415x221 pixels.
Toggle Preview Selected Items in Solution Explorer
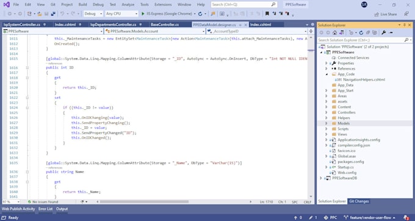(x=391, y=32)
